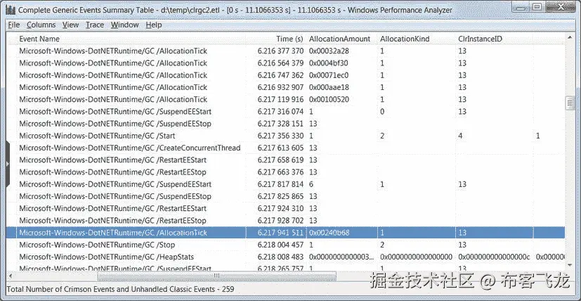Select the SuspendEEStart row at 6.217 316 074
The height and width of the screenshot is (301, 581).
pos(285,111)
